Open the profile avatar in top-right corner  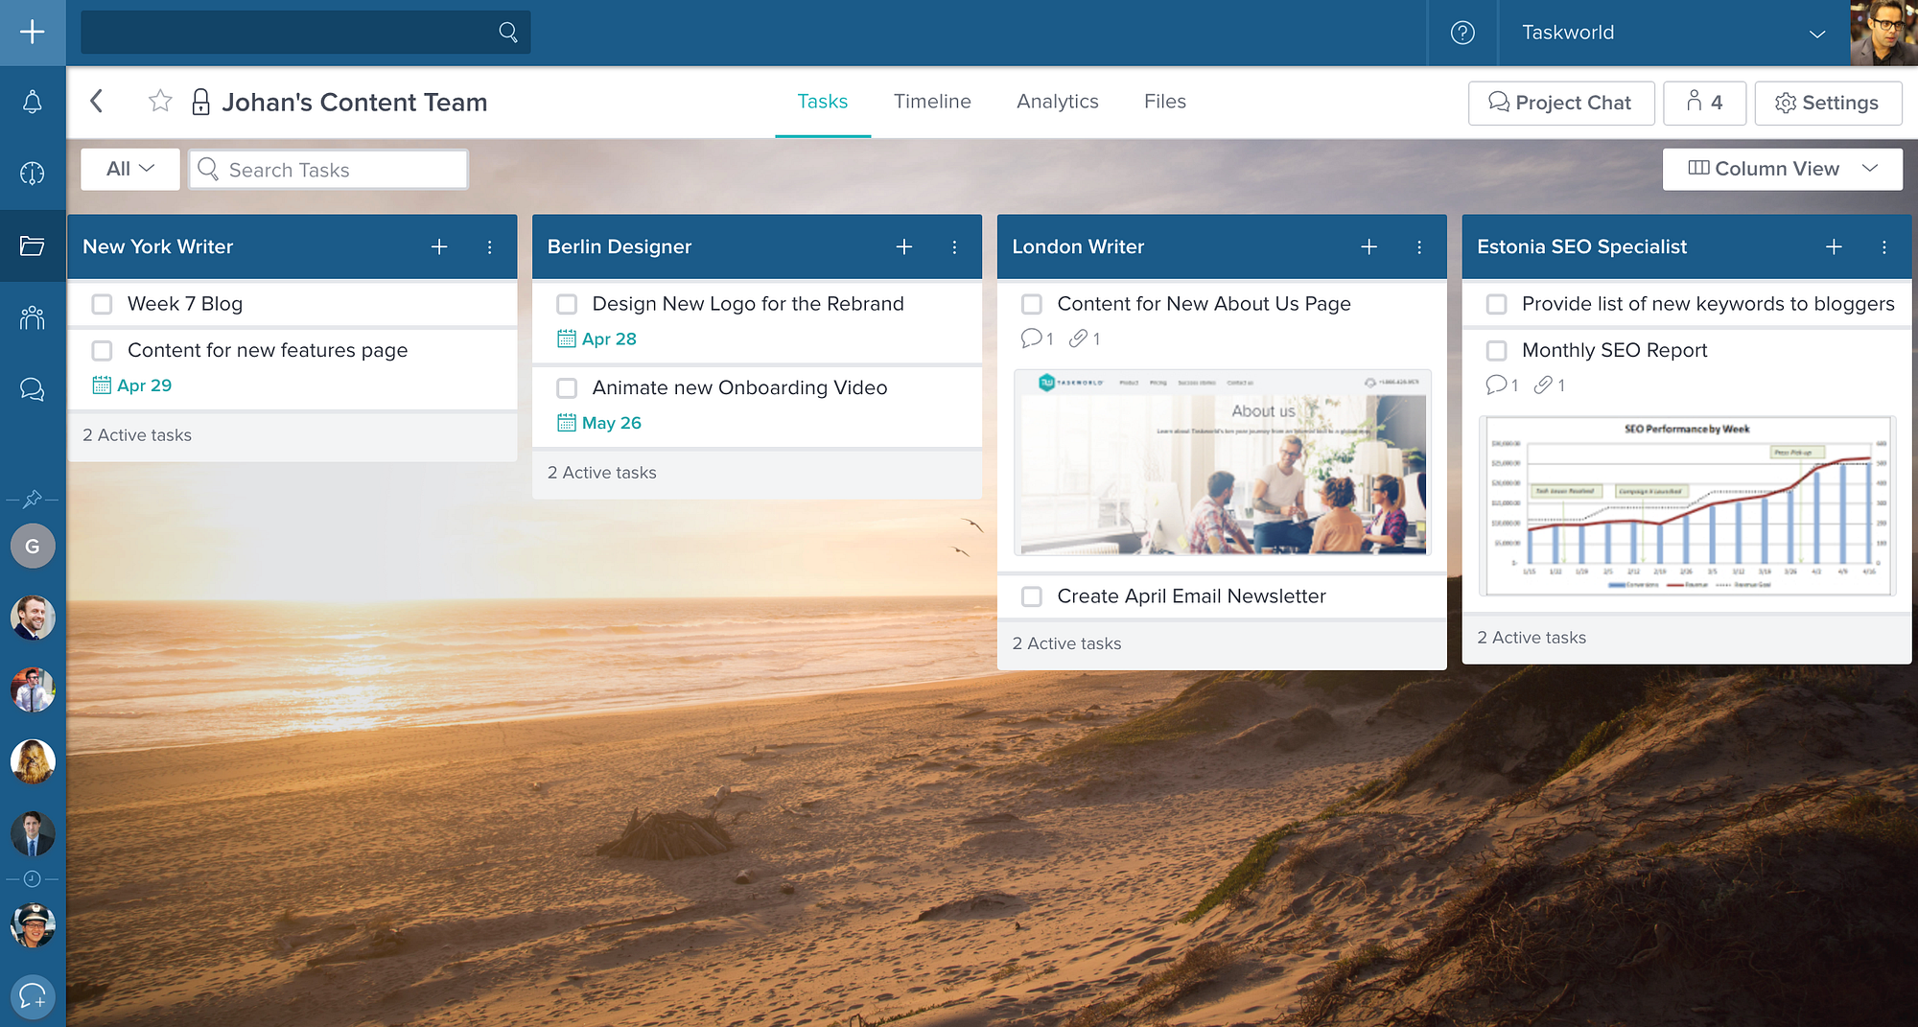(x=1883, y=33)
